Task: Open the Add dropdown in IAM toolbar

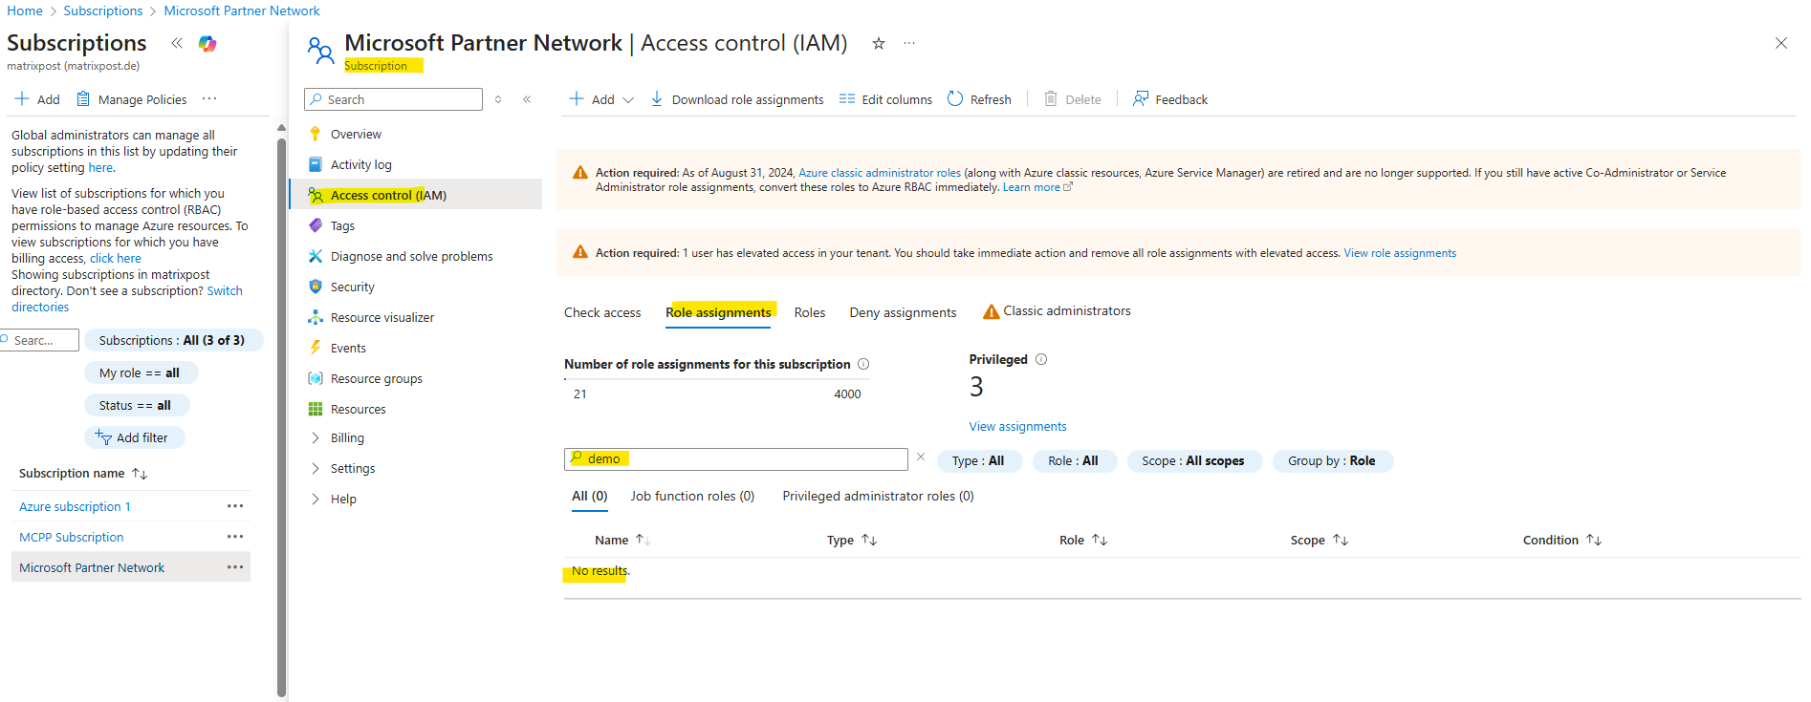Action: tap(601, 99)
